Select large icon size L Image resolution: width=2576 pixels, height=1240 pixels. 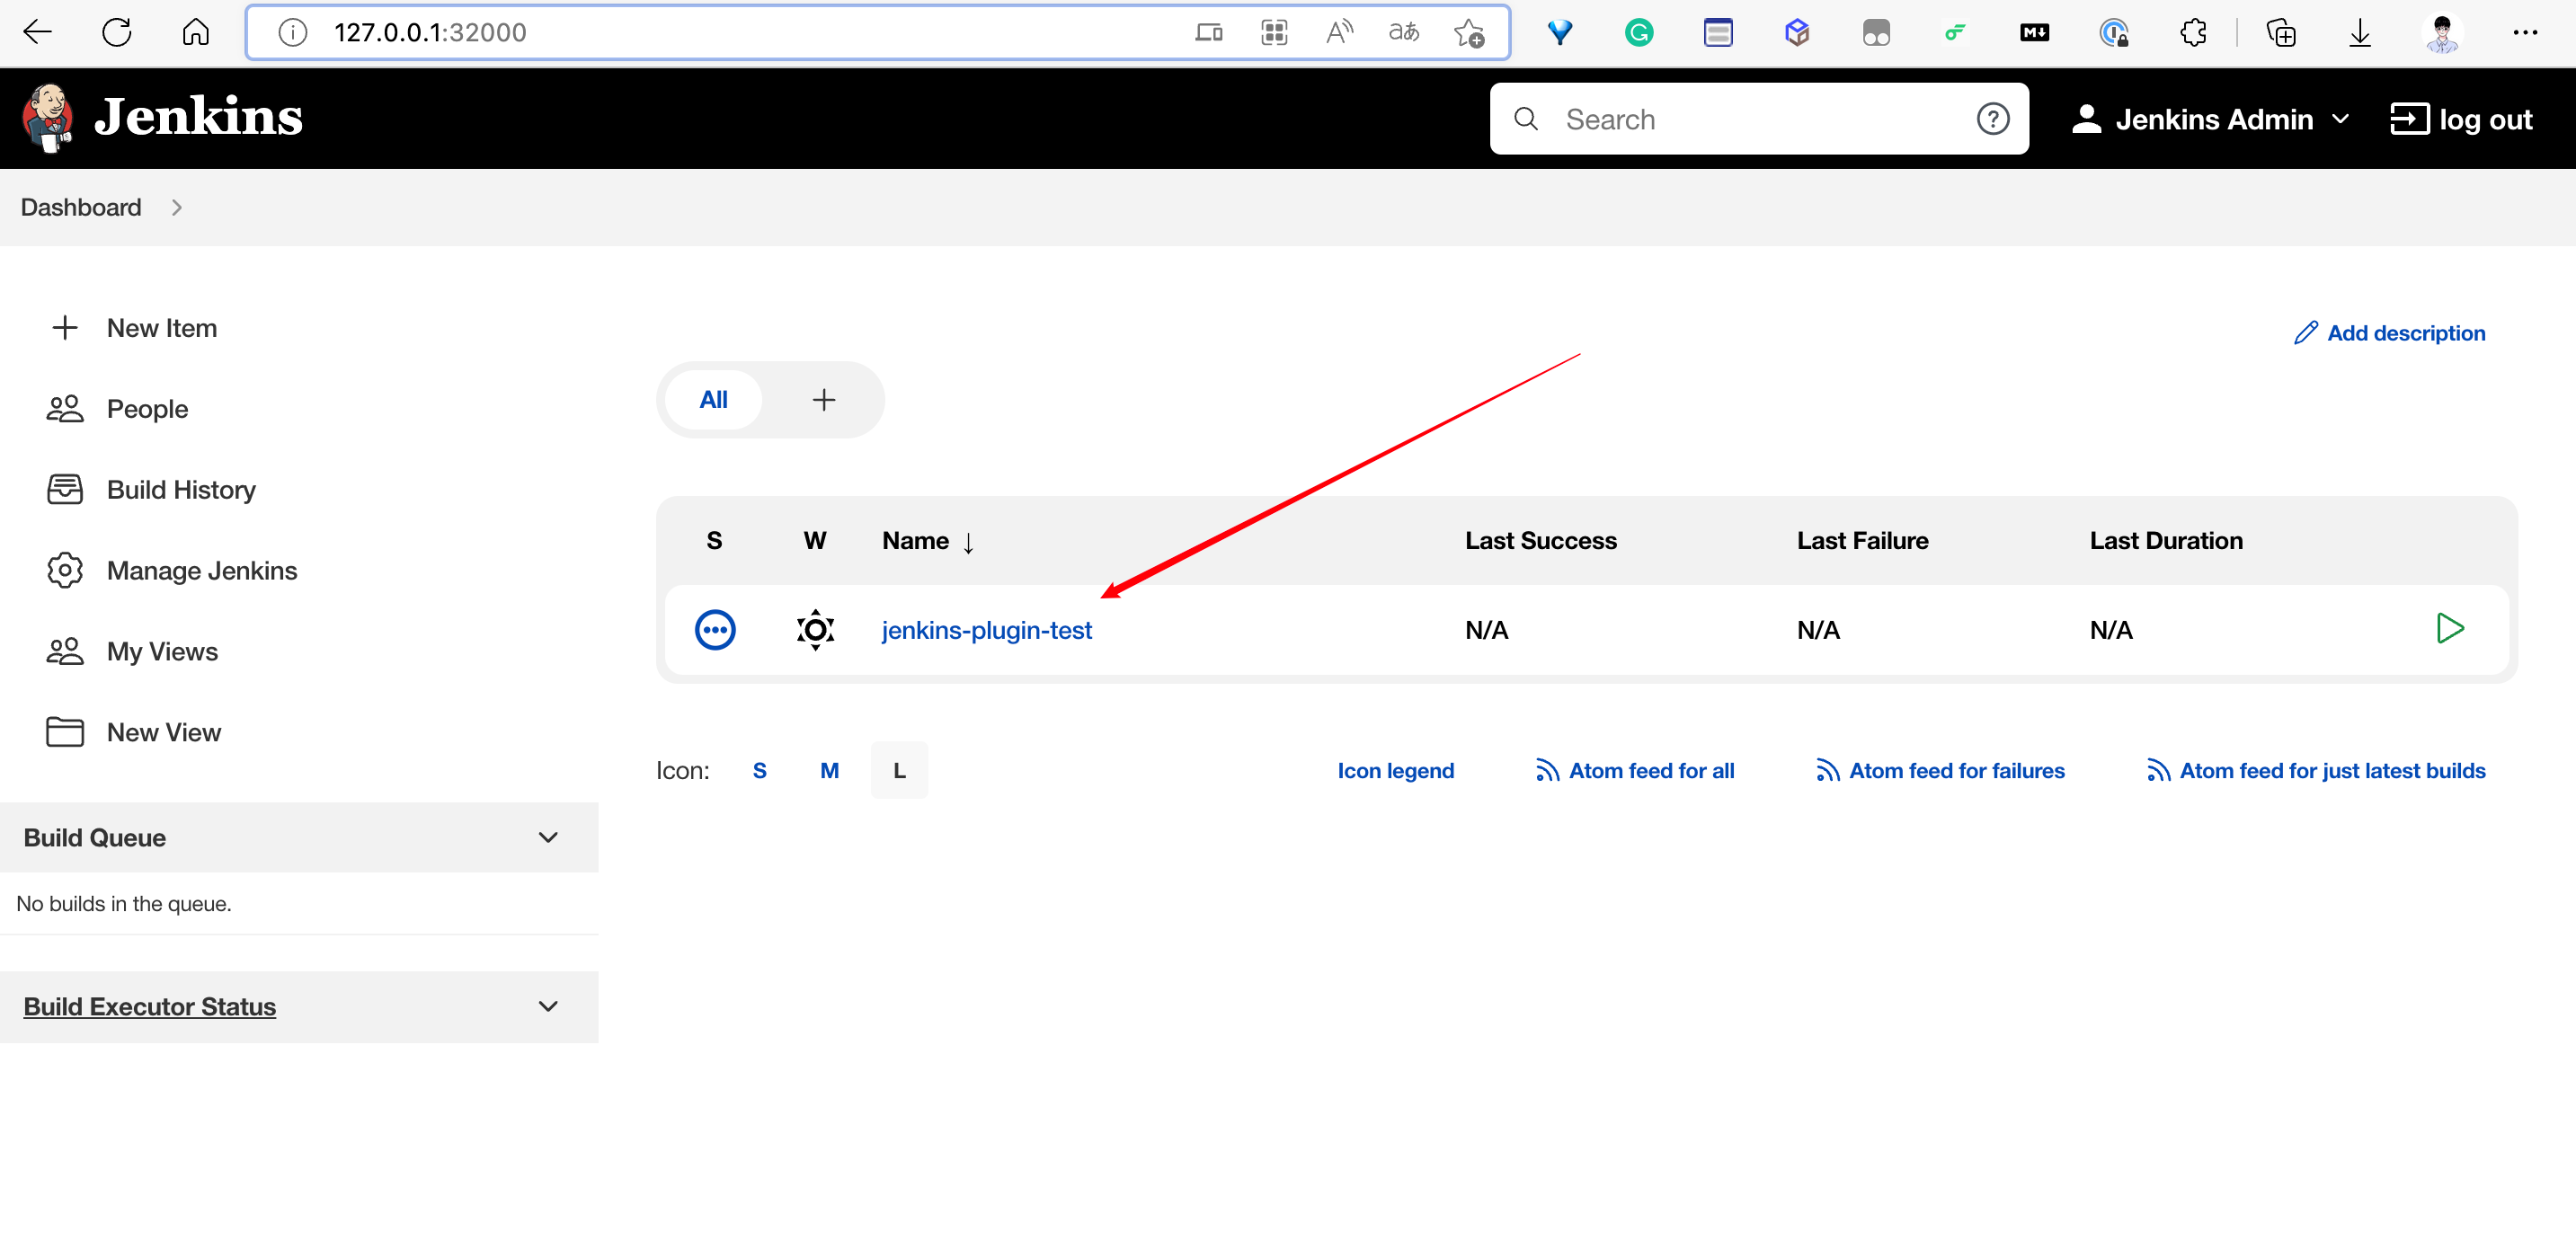[x=899, y=771]
